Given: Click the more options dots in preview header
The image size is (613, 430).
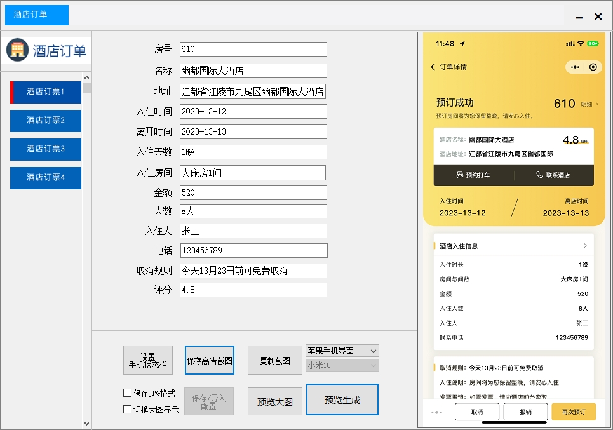Looking at the screenshot, I should pyautogui.click(x=575, y=67).
